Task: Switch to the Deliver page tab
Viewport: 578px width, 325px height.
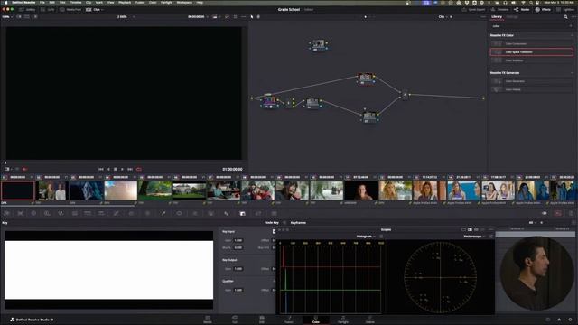Action: (370, 319)
